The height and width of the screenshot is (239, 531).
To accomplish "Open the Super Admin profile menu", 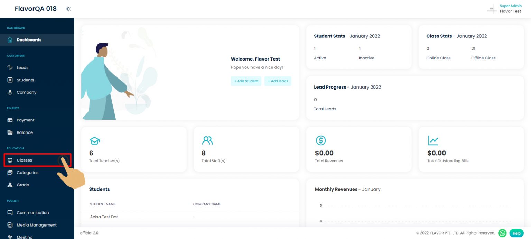I will click(x=505, y=9).
